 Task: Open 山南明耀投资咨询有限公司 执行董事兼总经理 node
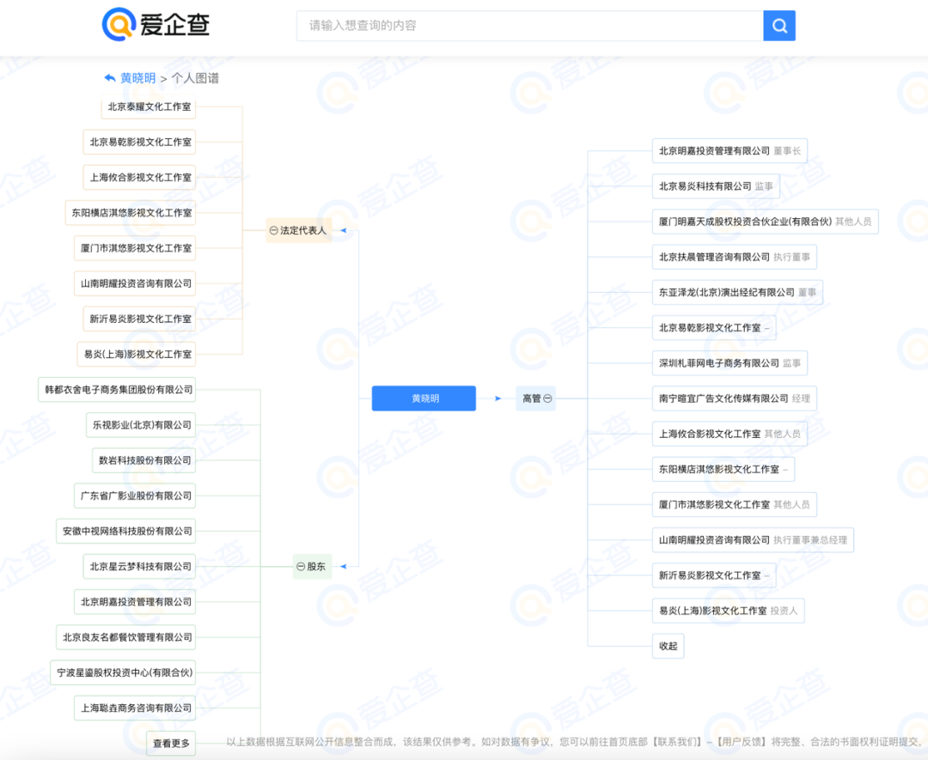point(753,540)
